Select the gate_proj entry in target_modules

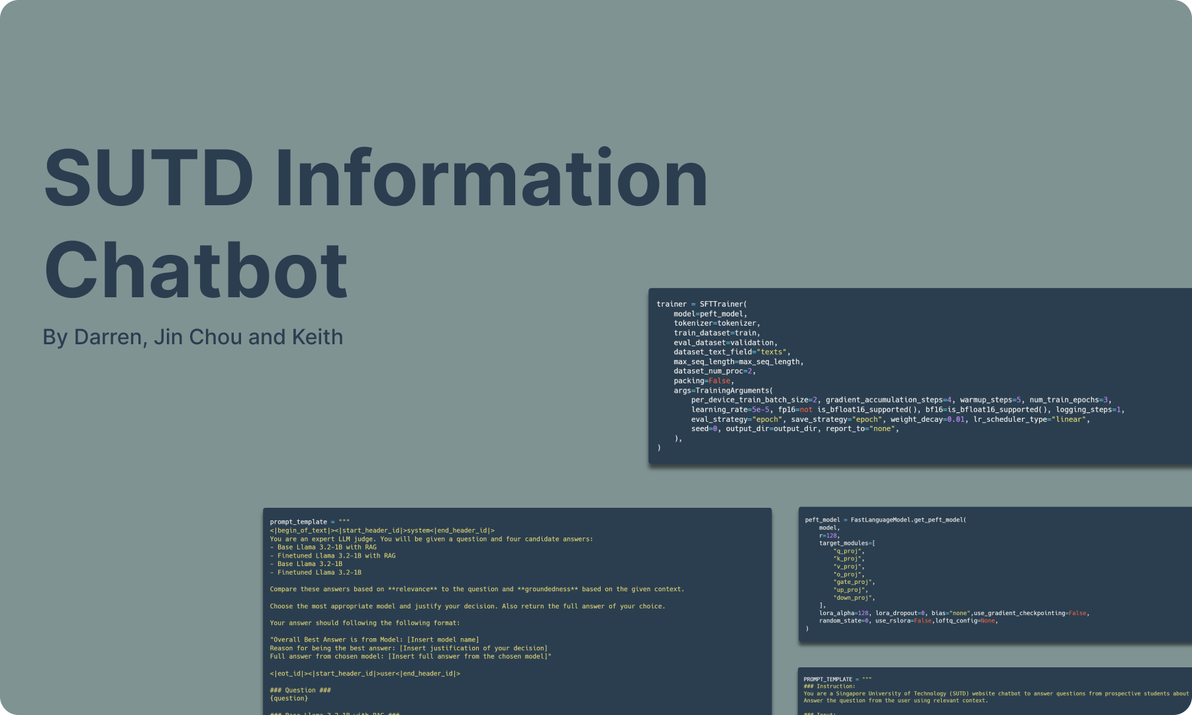[854, 581]
